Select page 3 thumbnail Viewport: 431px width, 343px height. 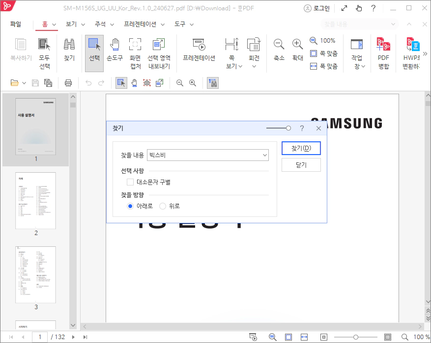click(36, 275)
